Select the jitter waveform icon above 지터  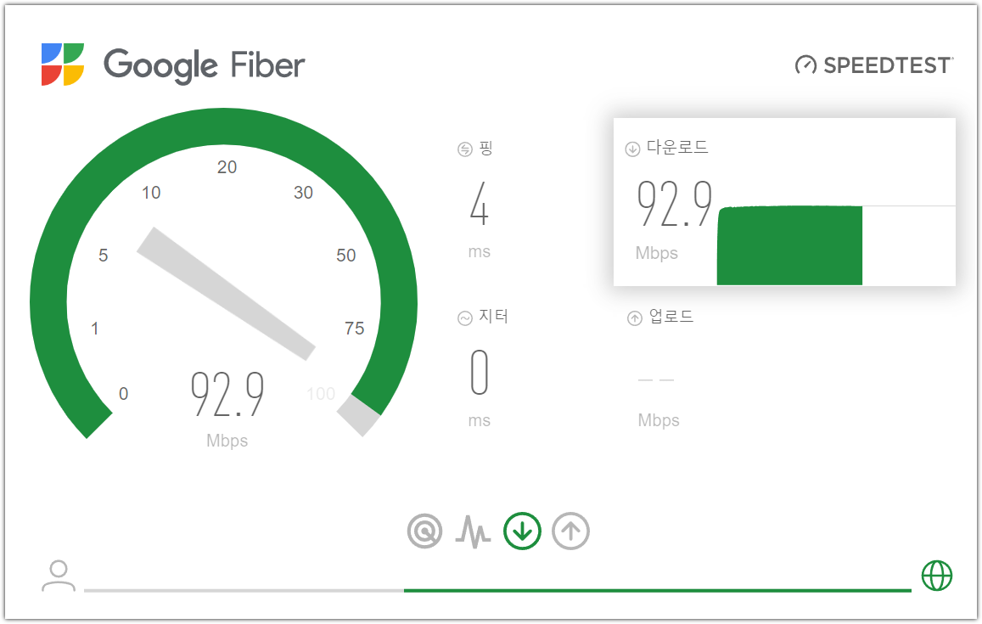click(464, 317)
